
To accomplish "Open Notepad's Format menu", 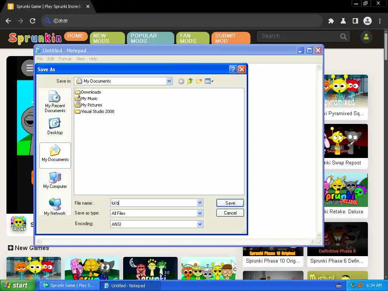I will 65,59.
